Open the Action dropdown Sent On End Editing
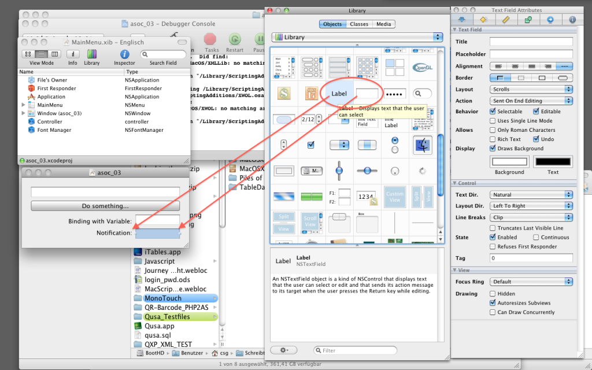The height and width of the screenshot is (370, 592). click(531, 101)
